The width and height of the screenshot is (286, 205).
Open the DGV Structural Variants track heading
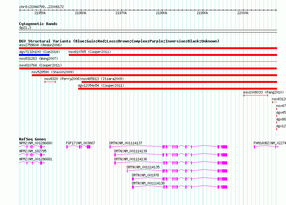point(119,41)
